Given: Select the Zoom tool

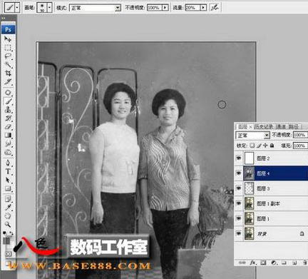Looking at the screenshot, I should pyautogui.click(x=8, y=224).
